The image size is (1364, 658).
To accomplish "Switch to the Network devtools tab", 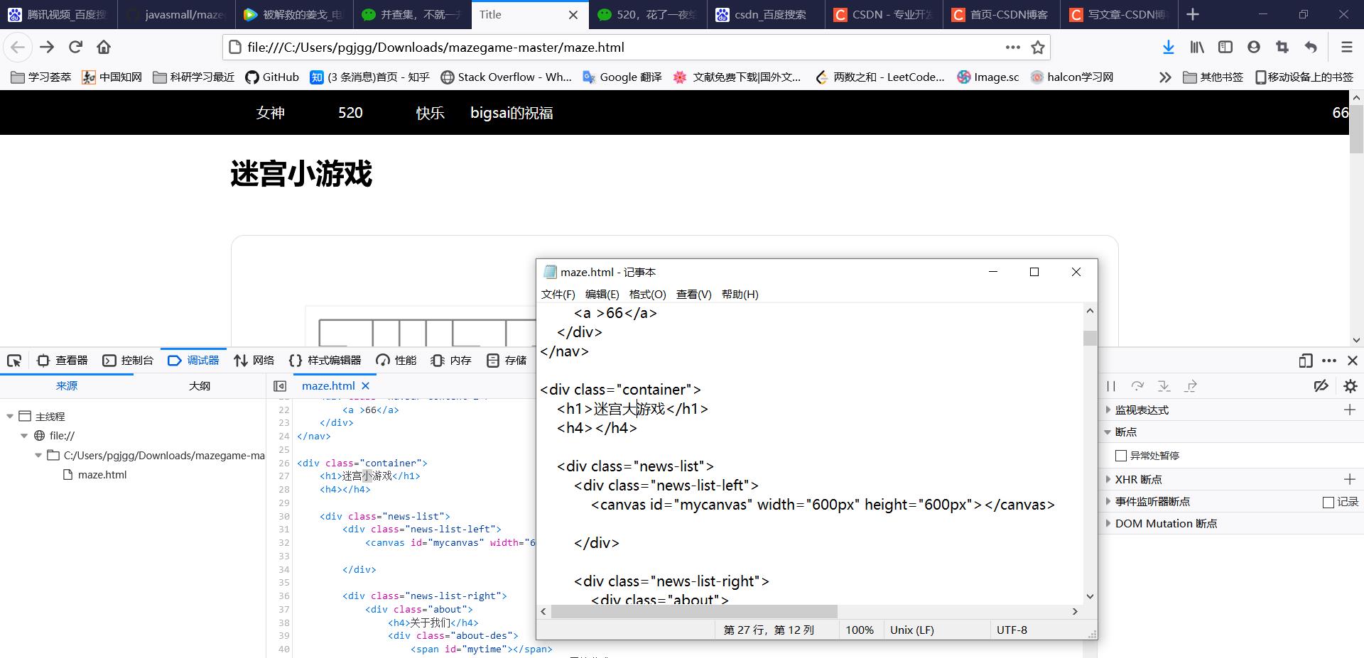I will tap(254, 361).
